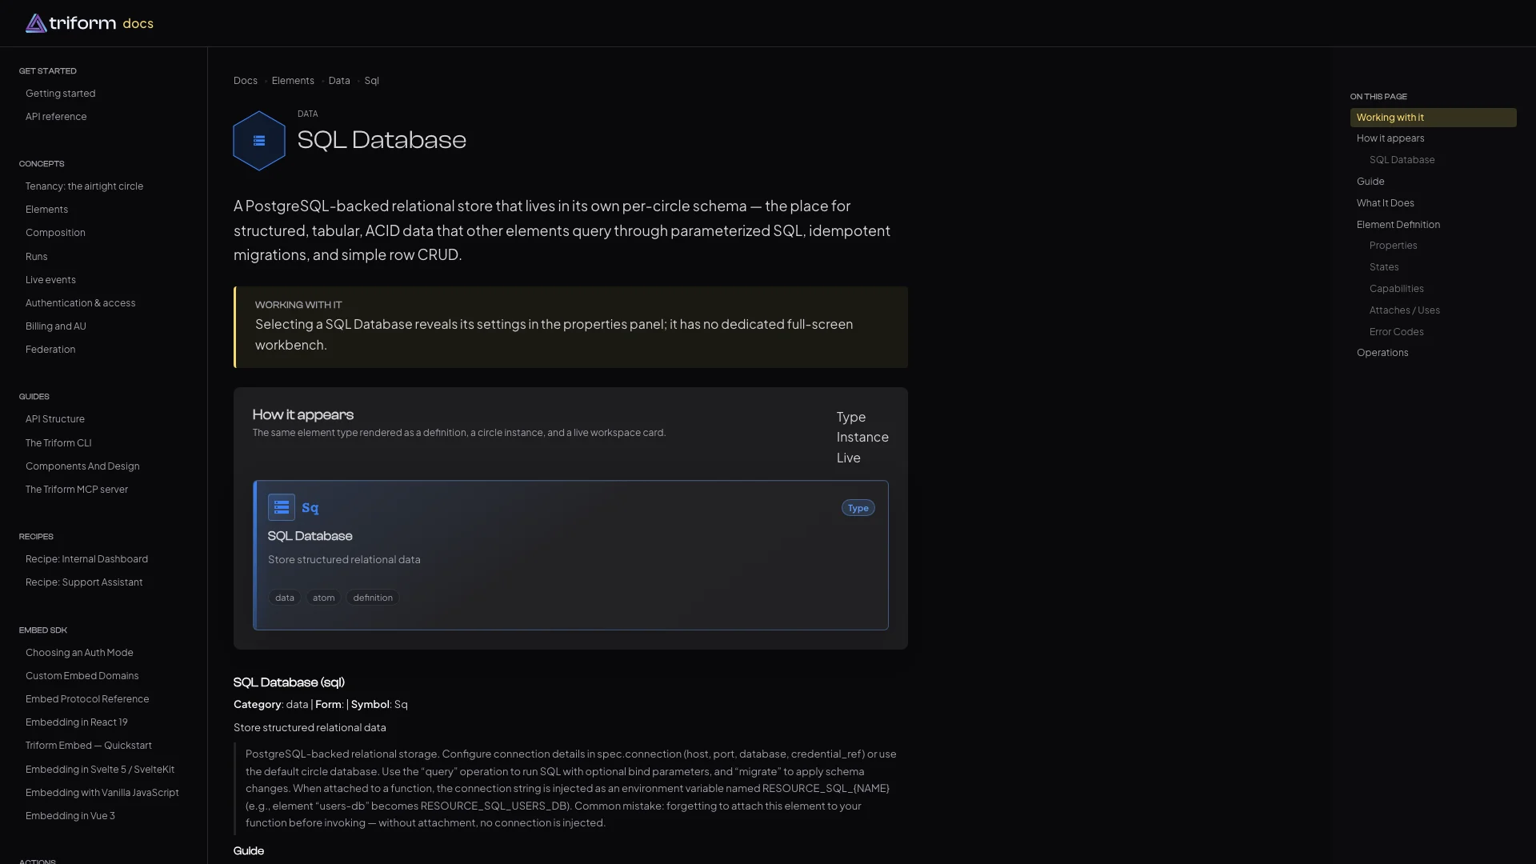This screenshot has width=1536, height=864.
Task: Open the Elements breadcrumb link
Action: click(x=293, y=81)
